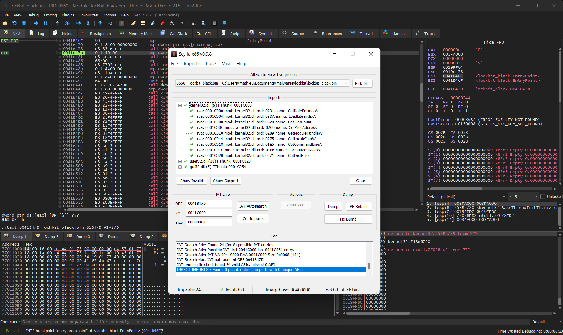Open the attached process dropdown list

coord(346,83)
